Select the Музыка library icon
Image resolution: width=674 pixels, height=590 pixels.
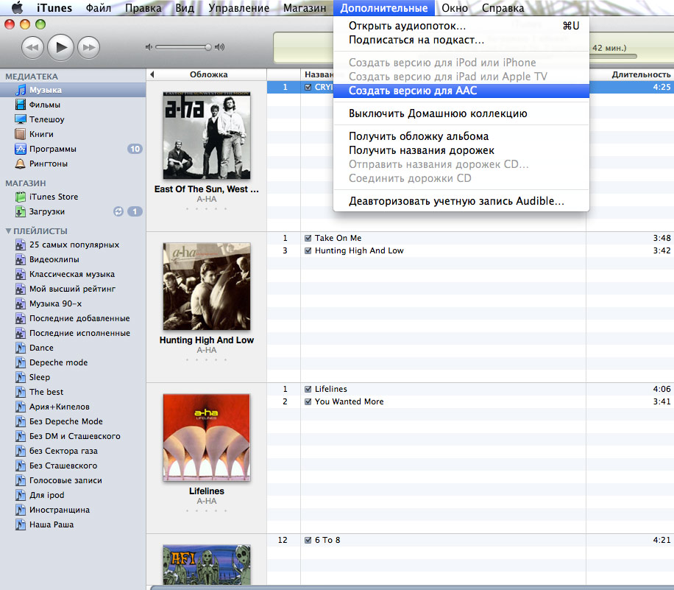20,90
